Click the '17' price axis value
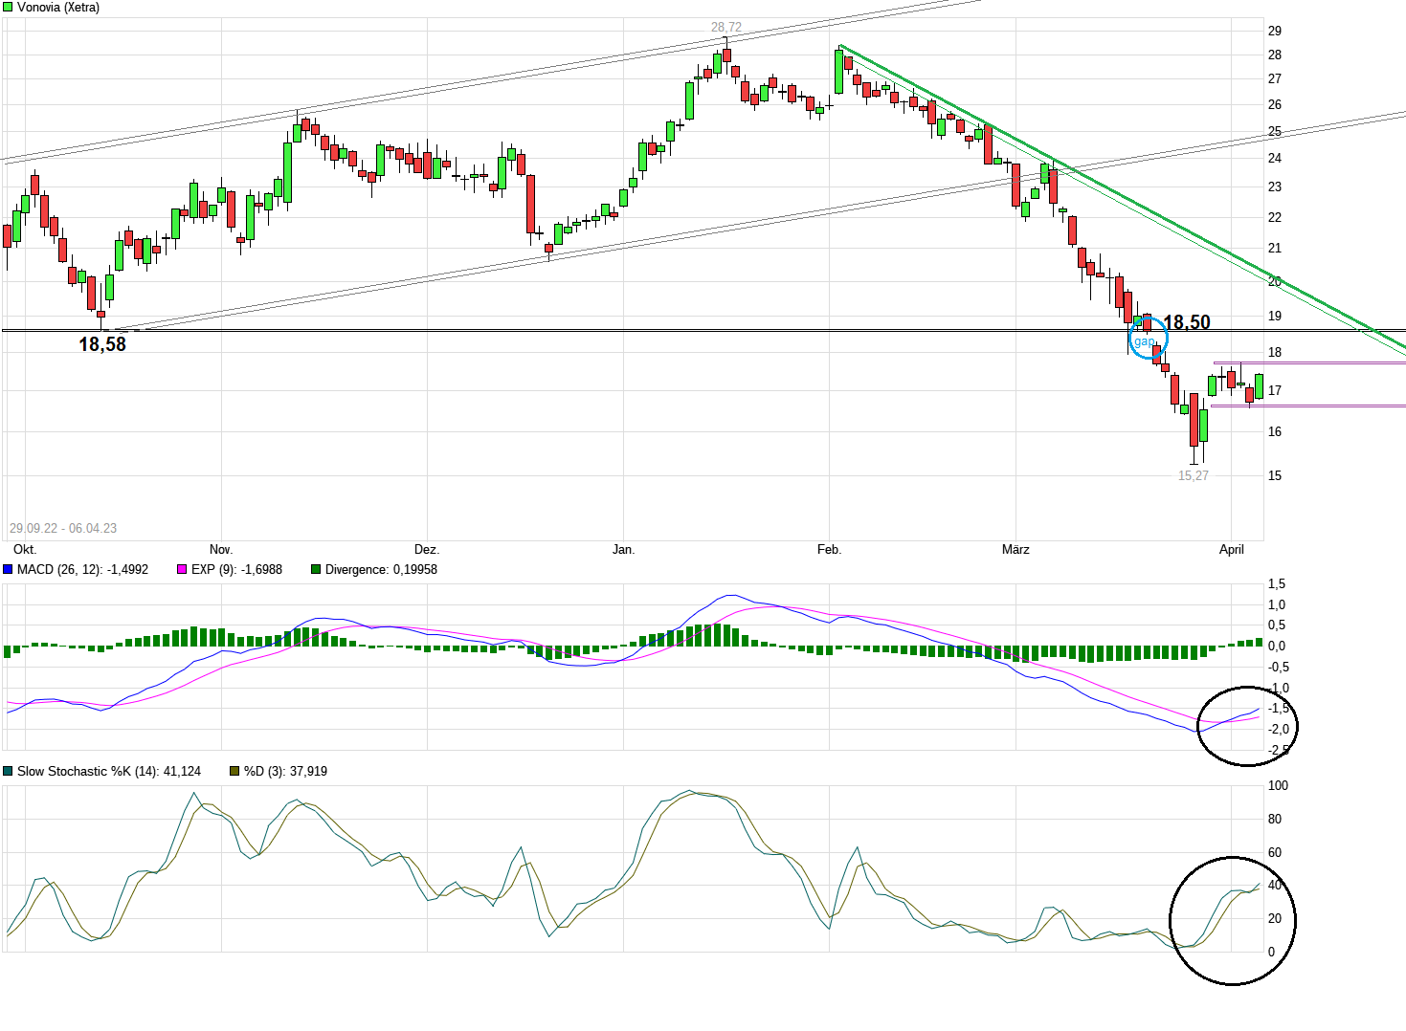 coord(1275,391)
